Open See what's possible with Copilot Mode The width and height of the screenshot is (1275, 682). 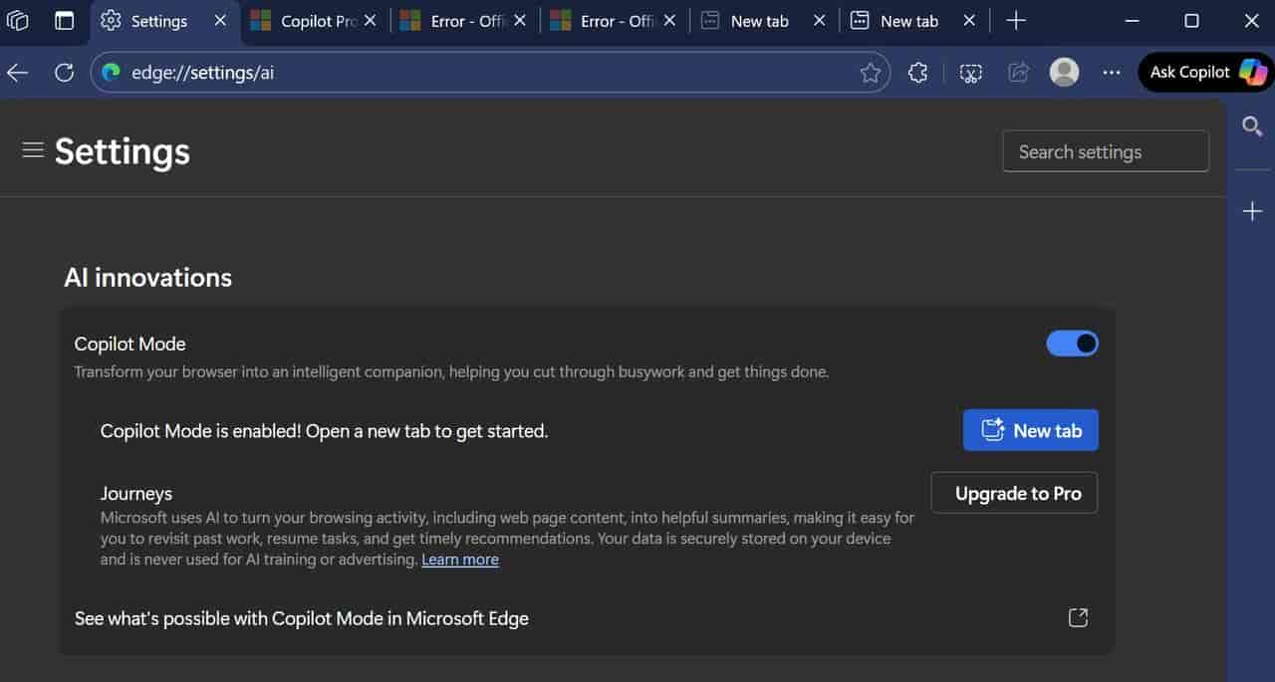point(586,618)
